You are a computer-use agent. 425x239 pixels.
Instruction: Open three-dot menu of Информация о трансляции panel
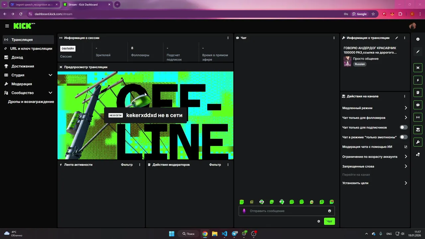pos(404,38)
